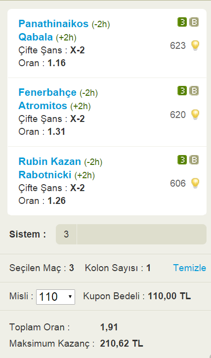The image size is (211, 358).
Task: Open Rabotnicki team link
Action: point(45,175)
